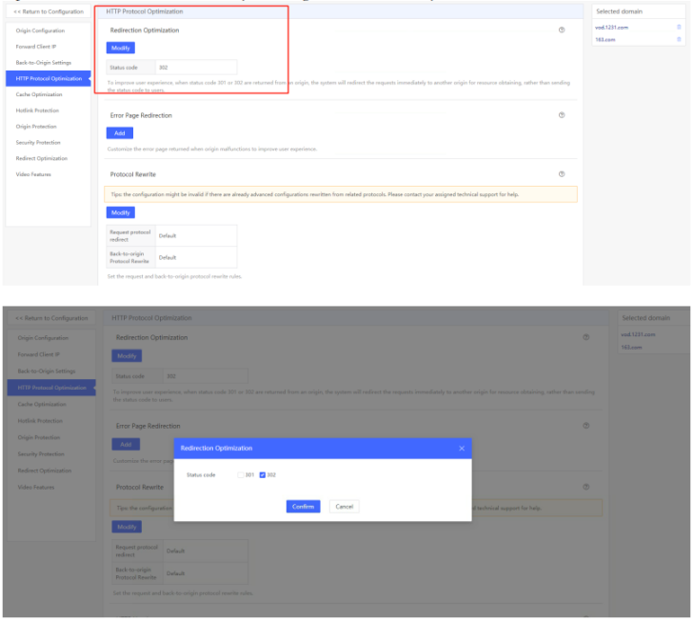Select the vod.1231.com domain in undimmed list
The height and width of the screenshot is (621, 693).
[x=611, y=27]
